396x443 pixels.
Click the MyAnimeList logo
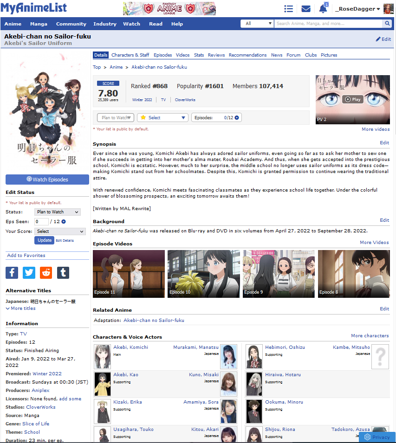pyautogui.click(x=33, y=8)
